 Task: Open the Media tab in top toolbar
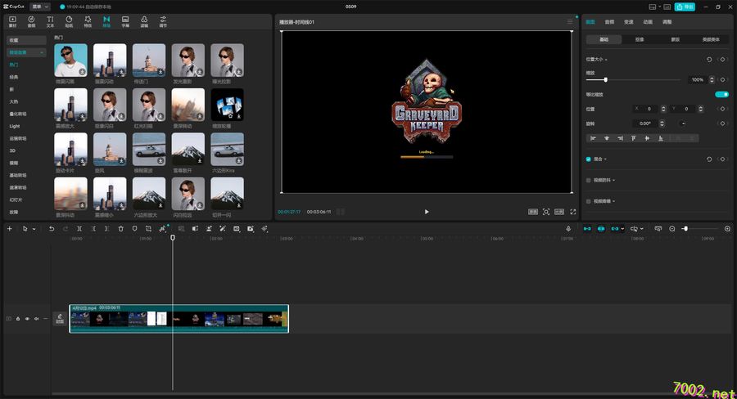12,21
